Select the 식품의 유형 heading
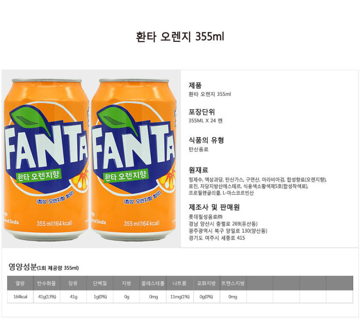The height and width of the screenshot is (324, 361). pyautogui.click(x=206, y=140)
